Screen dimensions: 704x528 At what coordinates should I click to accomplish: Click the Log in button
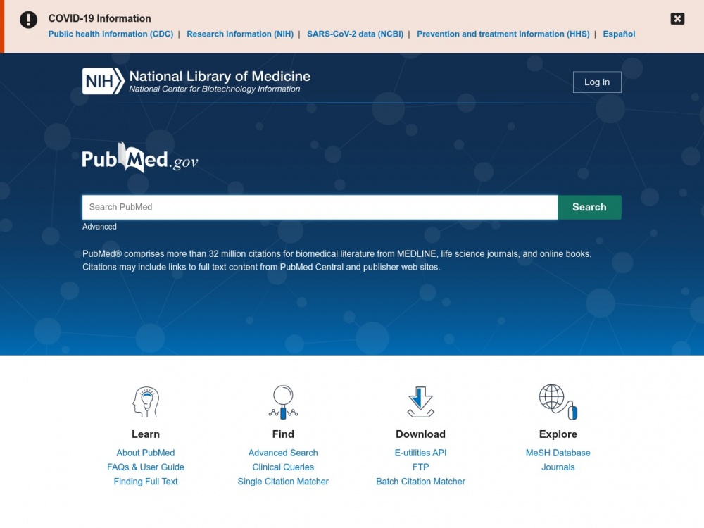(597, 82)
